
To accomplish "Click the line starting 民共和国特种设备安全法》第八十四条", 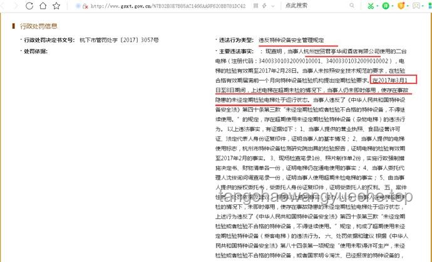I will [310, 246].
